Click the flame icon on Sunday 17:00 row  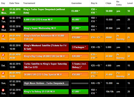[x=3, y=90]
